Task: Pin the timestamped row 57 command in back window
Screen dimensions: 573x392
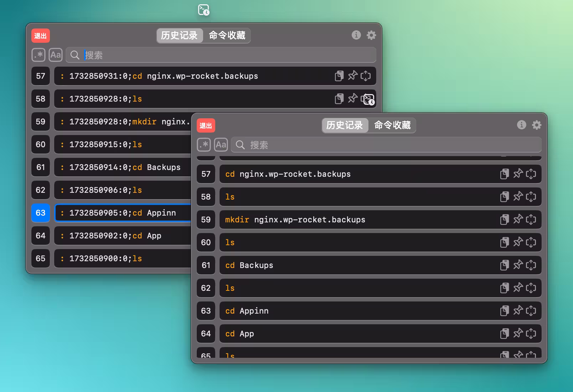Action: pos(352,76)
